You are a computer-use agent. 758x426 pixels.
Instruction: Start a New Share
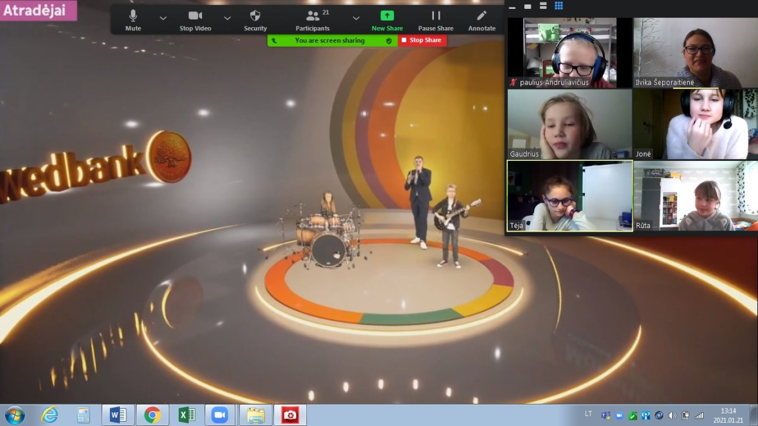click(387, 20)
